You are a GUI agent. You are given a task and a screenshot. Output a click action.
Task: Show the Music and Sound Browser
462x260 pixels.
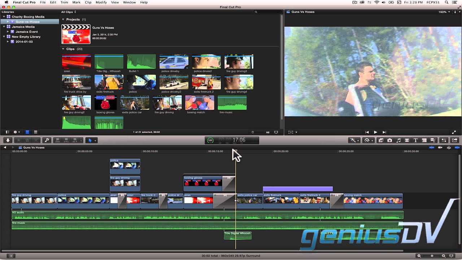(398, 140)
